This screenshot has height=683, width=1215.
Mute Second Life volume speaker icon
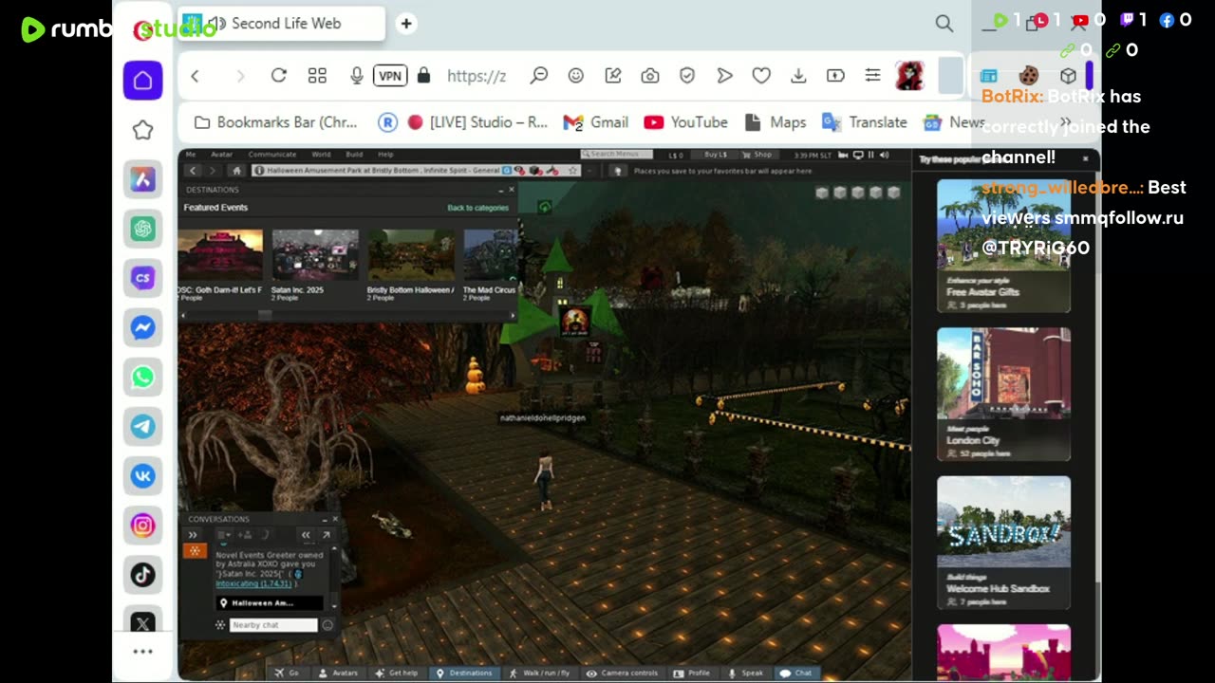coord(884,155)
